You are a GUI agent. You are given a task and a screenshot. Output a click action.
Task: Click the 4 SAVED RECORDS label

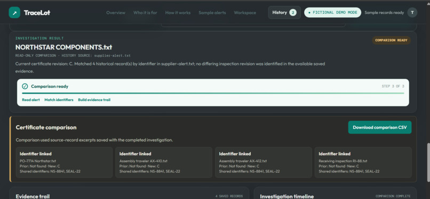tap(229, 196)
